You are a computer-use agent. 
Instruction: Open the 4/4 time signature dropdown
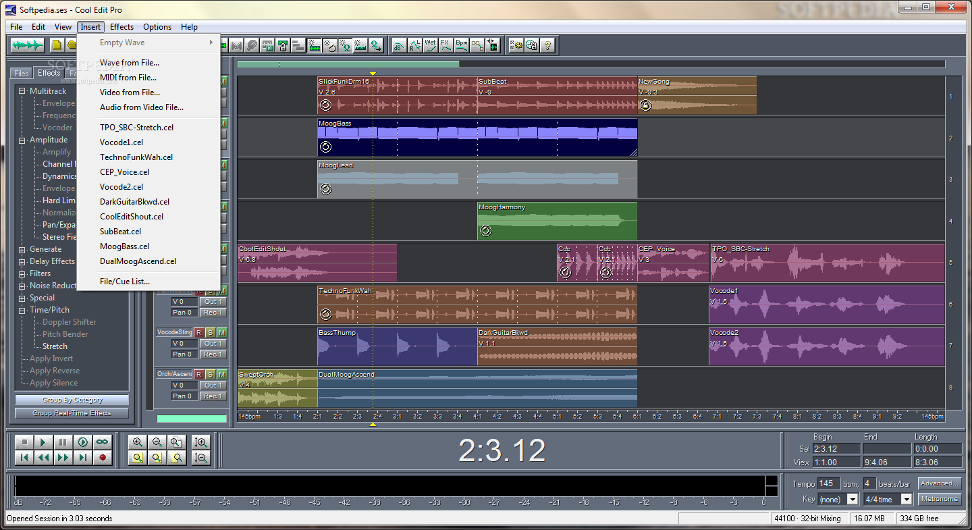(x=907, y=499)
